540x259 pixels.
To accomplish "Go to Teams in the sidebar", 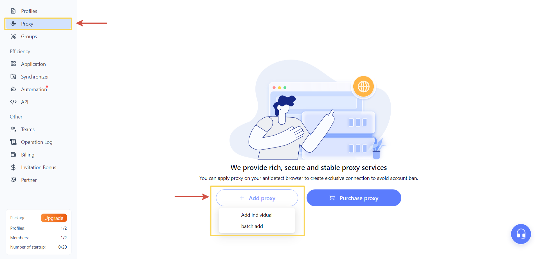I will [28, 129].
